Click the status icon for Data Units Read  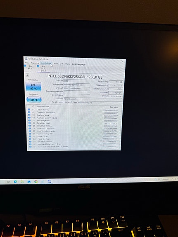[x=30, y=123]
